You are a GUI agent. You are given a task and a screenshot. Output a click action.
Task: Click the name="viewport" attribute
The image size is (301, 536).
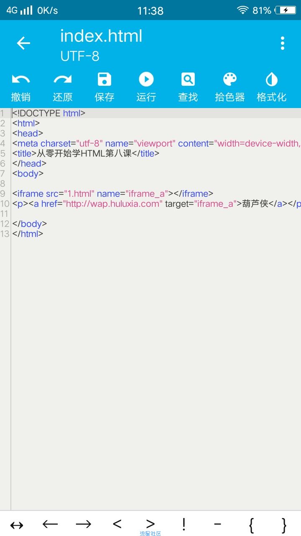[x=140, y=143]
